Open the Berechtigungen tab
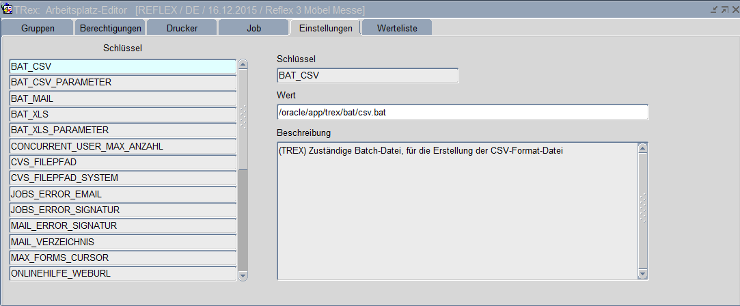 111,28
